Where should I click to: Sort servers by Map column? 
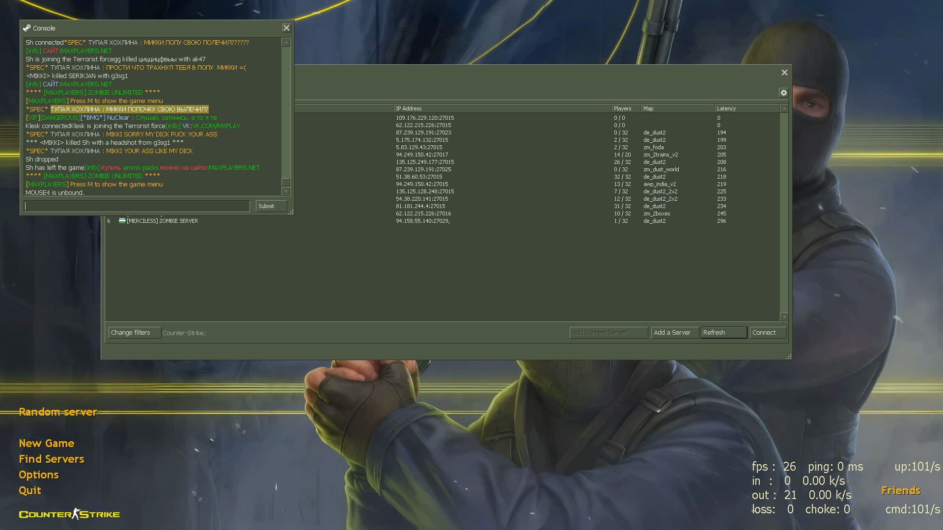(x=678, y=108)
